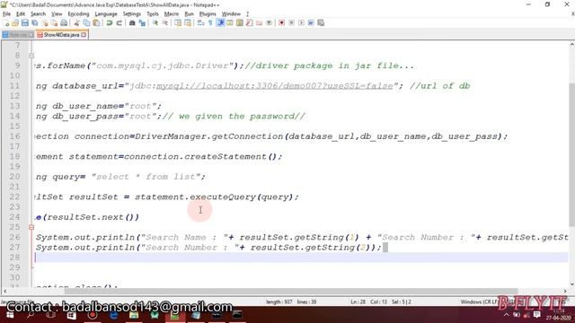This screenshot has width=575, height=323.
Task: Save the current file via toolbar
Action: [25, 23]
